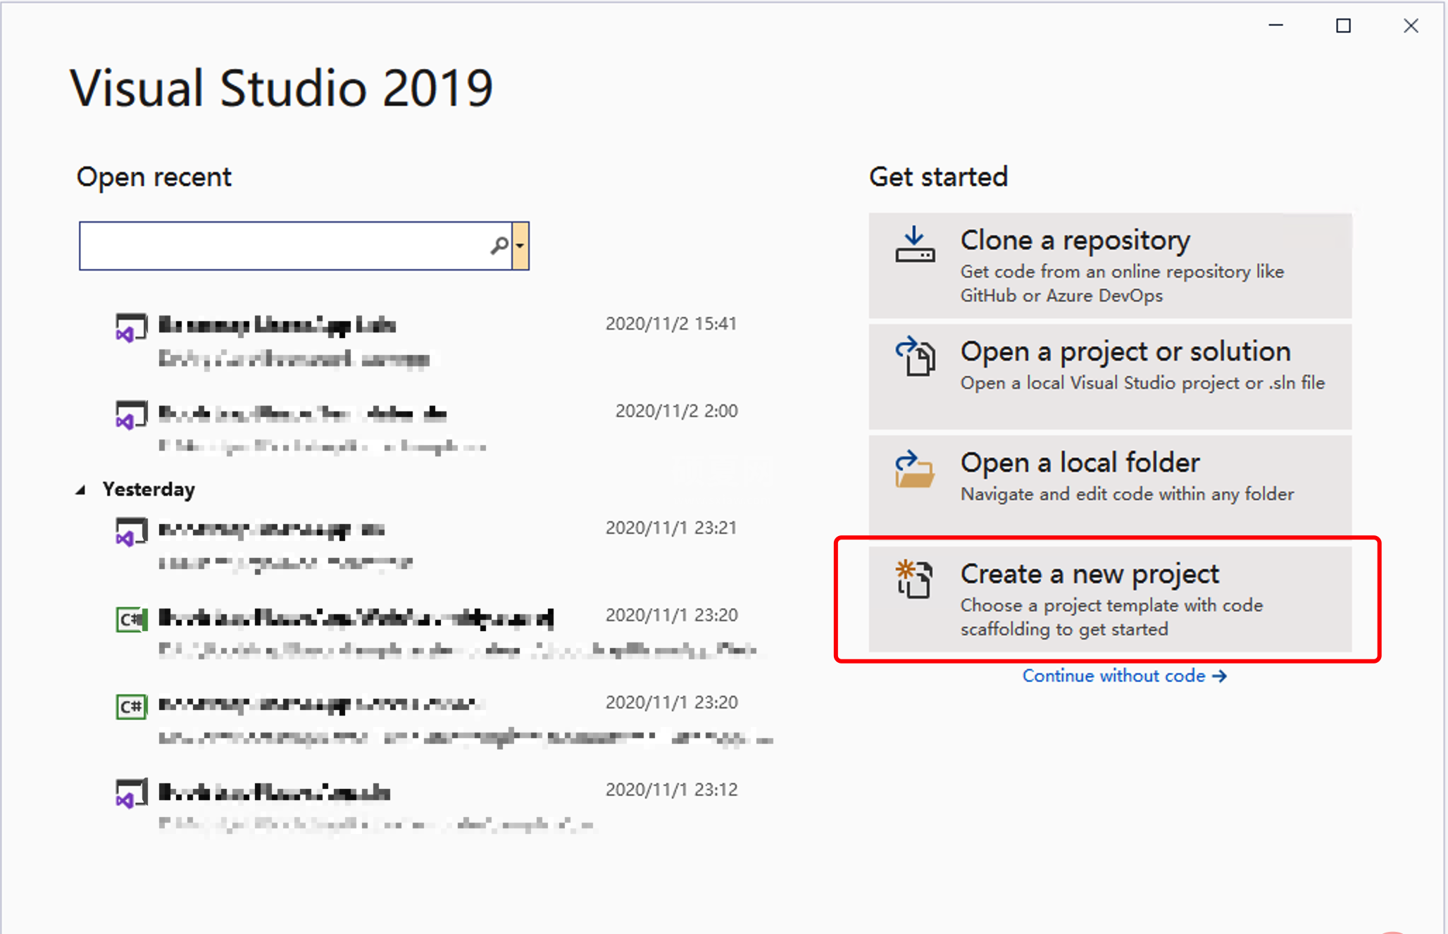Screen dimensions: 1448x934
Task: Open the search box dropdown arrow
Action: [x=520, y=246]
